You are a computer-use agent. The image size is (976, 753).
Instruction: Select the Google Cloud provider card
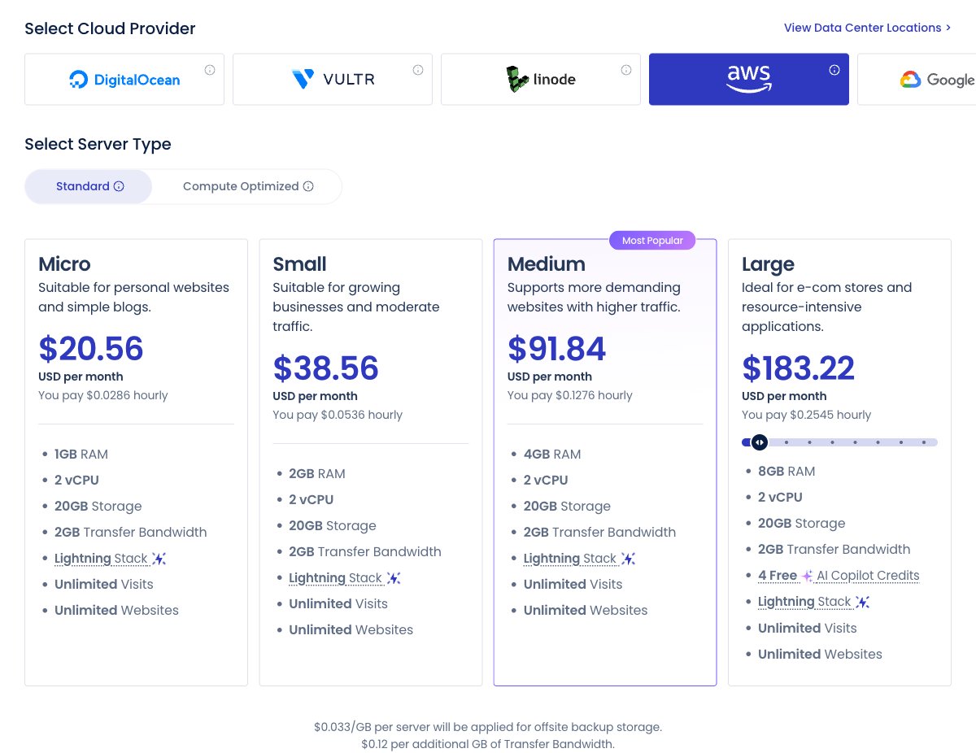tap(917, 79)
